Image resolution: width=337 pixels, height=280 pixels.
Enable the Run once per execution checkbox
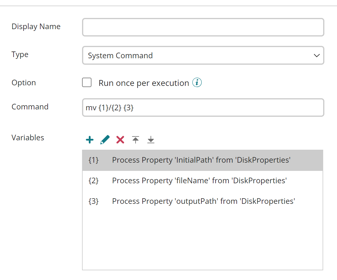(87, 83)
